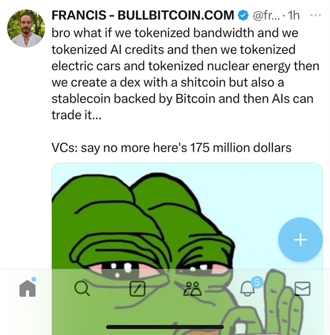Open Francis's profile picture
Screen dimensions: 330x335
(26, 28)
